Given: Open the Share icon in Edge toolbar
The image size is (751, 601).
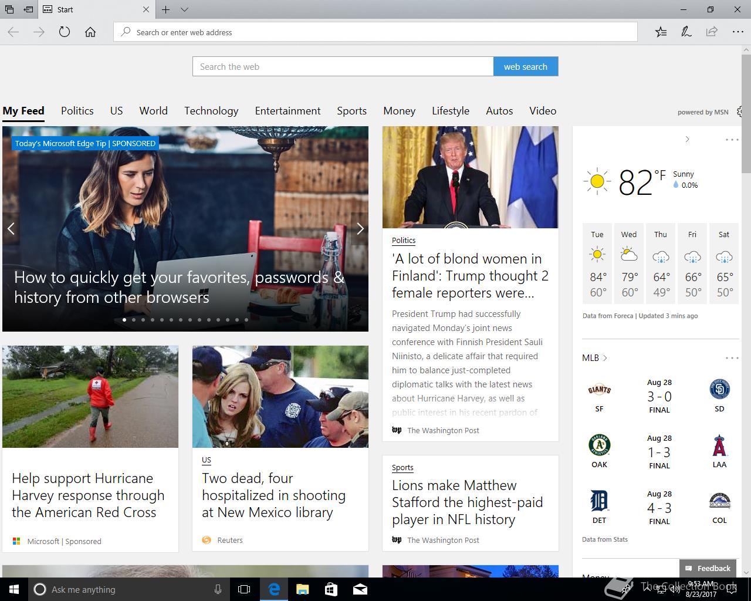Looking at the screenshot, I should coord(712,32).
